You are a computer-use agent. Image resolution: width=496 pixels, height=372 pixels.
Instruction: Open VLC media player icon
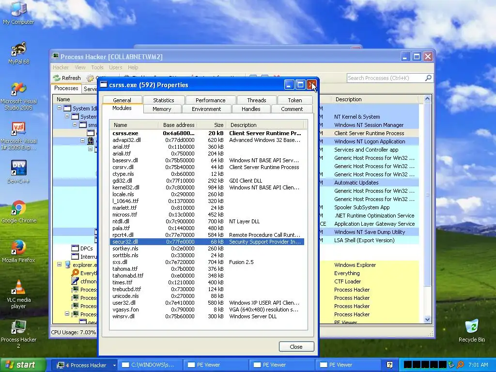point(18,294)
